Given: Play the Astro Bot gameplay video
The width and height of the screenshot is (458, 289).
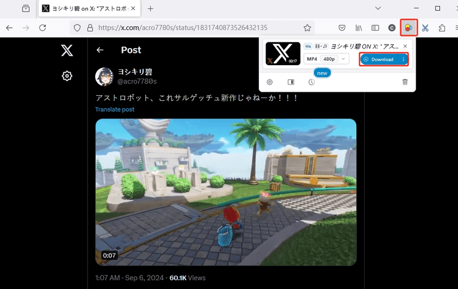Looking at the screenshot, I should [x=226, y=192].
